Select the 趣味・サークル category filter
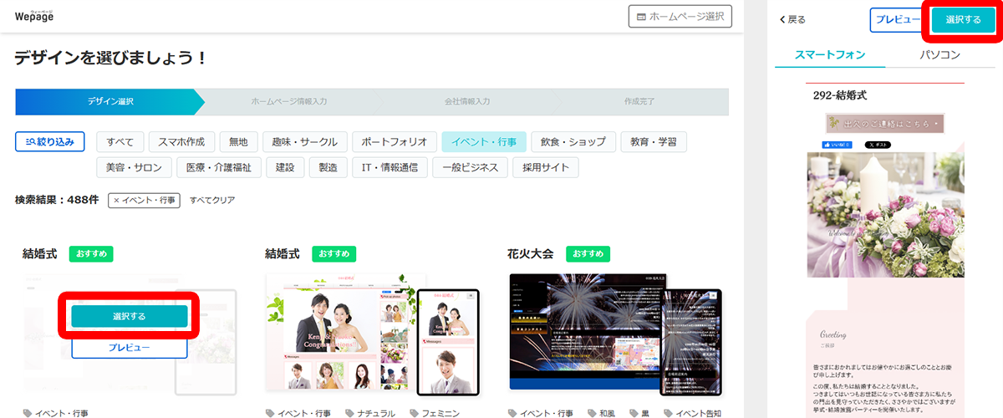Screen dimensions: 1003x418 coord(304,142)
